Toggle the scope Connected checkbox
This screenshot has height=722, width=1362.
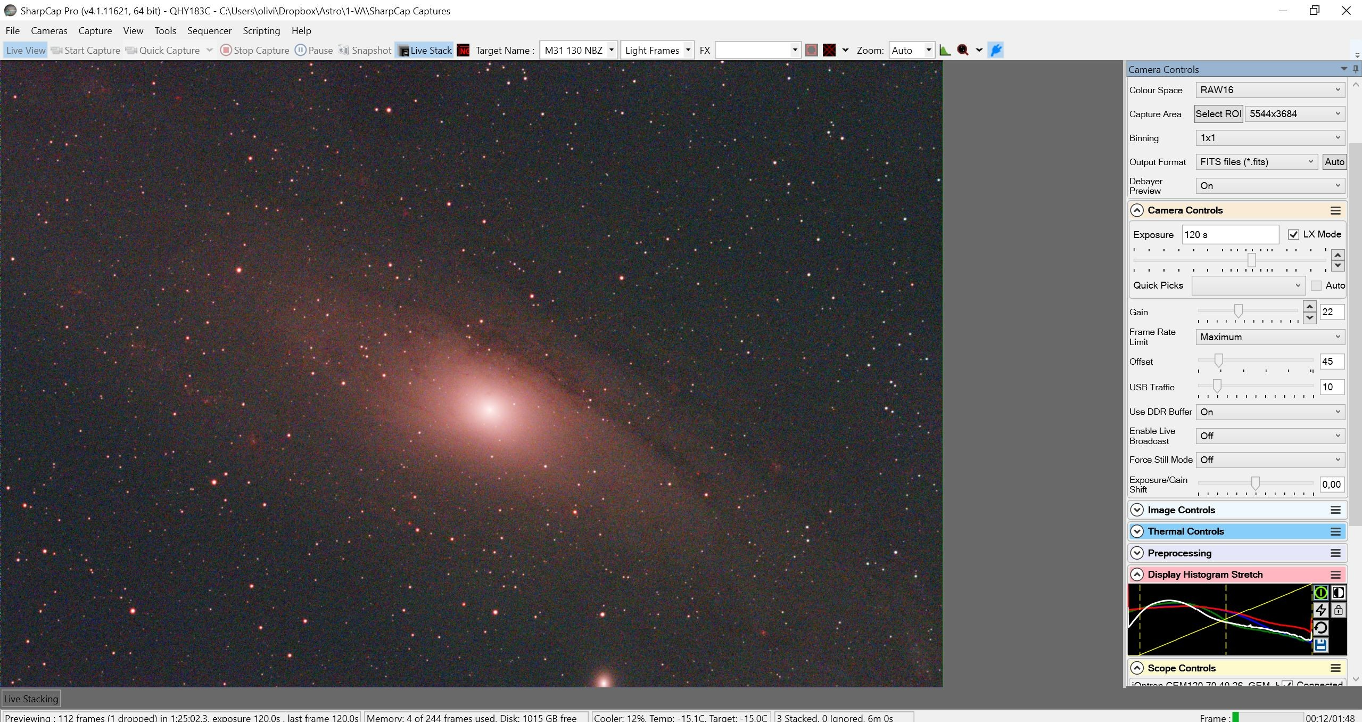[x=1287, y=684]
